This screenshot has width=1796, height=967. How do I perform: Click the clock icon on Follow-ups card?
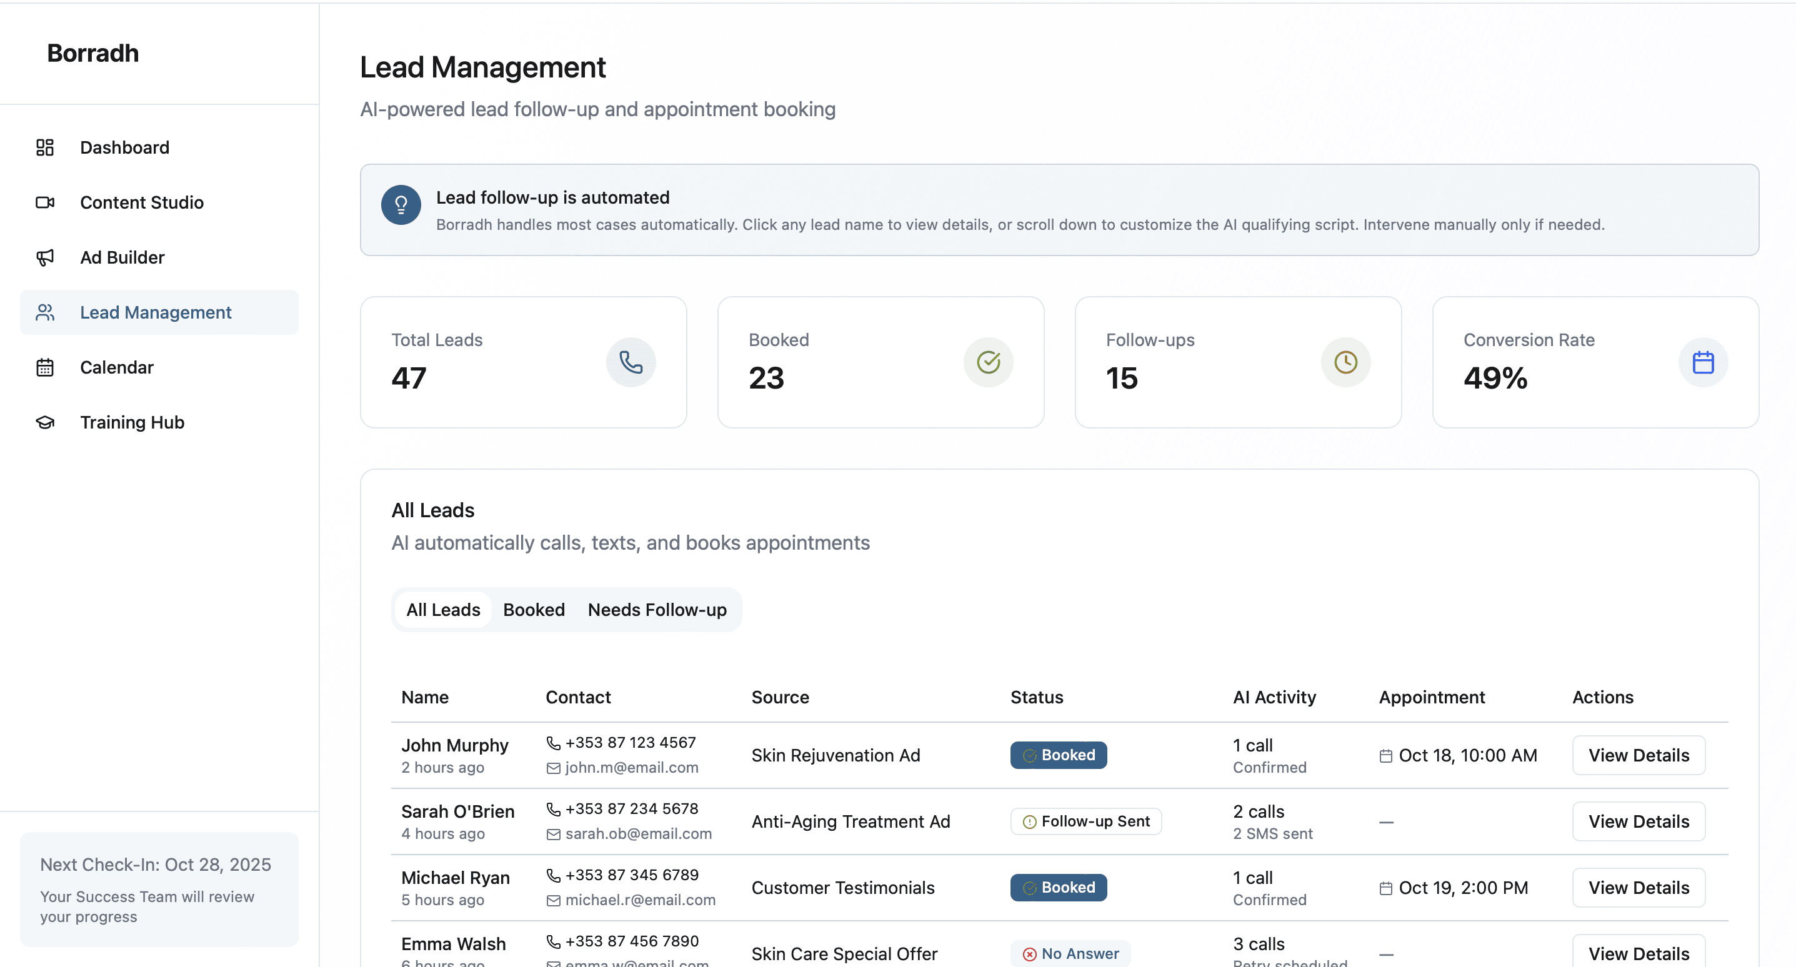tap(1345, 362)
